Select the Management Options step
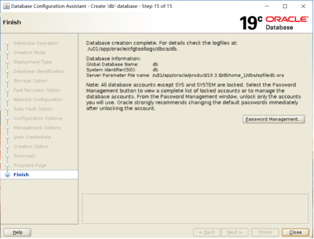Screen dimensions: 314x239 [37, 128]
